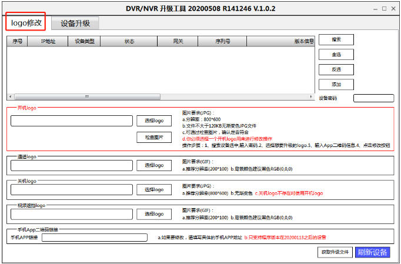Image resolution: width=401 pixels, height=264 pixels.
Task: Click the text a.分辨率：800*600
Action: (201, 119)
